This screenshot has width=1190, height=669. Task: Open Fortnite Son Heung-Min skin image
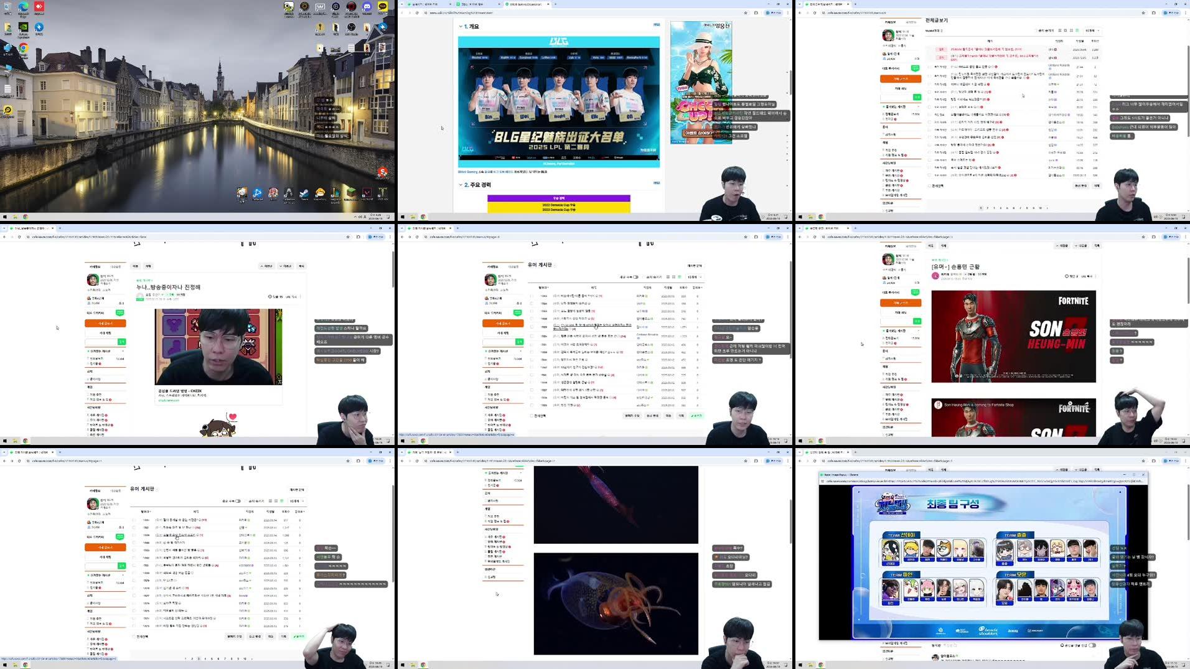coord(1013,336)
